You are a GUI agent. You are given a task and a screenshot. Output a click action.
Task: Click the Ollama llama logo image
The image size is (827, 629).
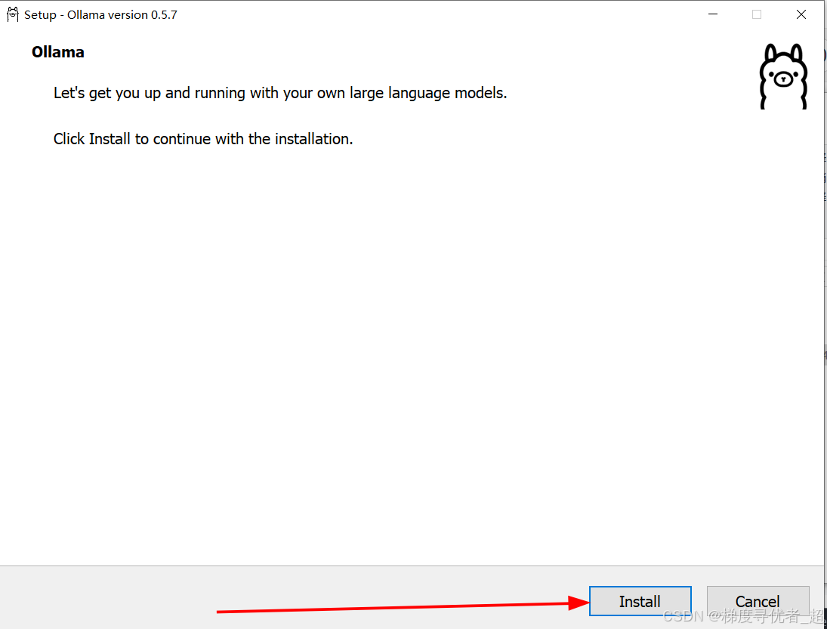(783, 76)
